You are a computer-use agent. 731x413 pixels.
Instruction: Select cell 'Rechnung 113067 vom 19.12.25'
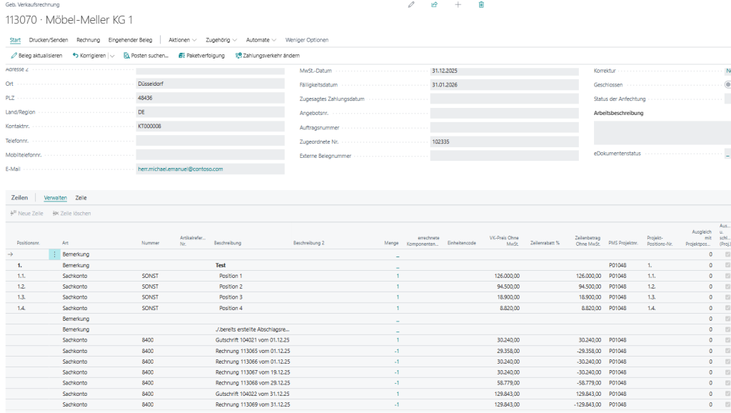[253, 372]
